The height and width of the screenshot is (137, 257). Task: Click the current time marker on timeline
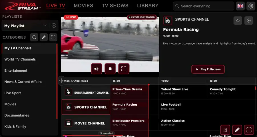pos(149,84)
